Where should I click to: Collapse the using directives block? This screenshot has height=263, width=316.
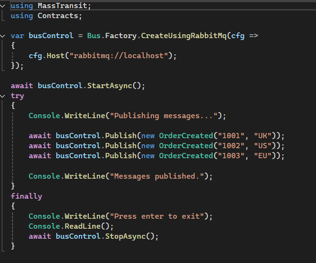pyautogui.click(x=4, y=6)
